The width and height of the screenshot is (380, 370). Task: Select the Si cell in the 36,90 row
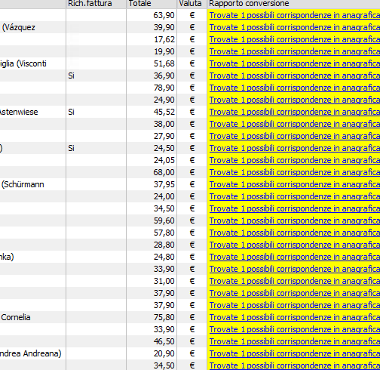[x=97, y=76]
